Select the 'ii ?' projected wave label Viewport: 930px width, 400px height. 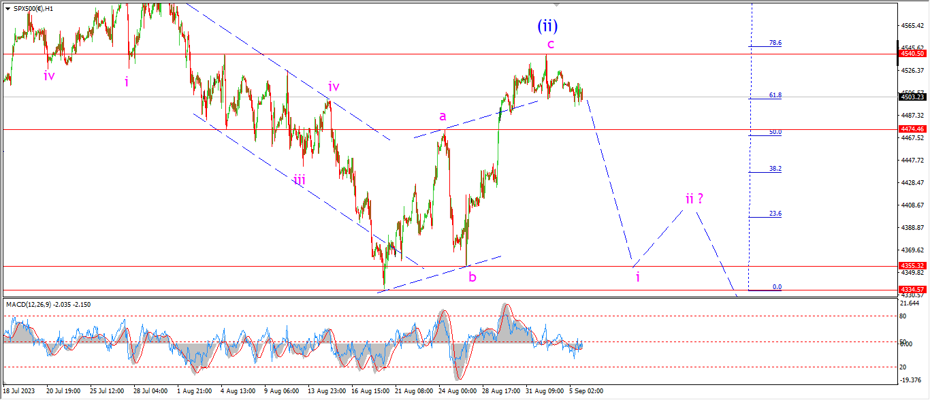pyautogui.click(x=694, y=199)
